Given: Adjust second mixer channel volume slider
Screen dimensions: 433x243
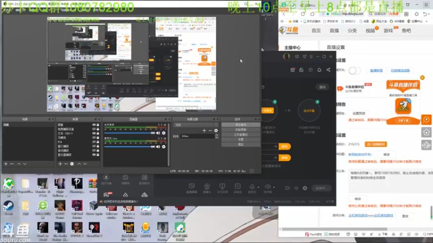Looking at the screenshot, I should (x=130, y=146).
